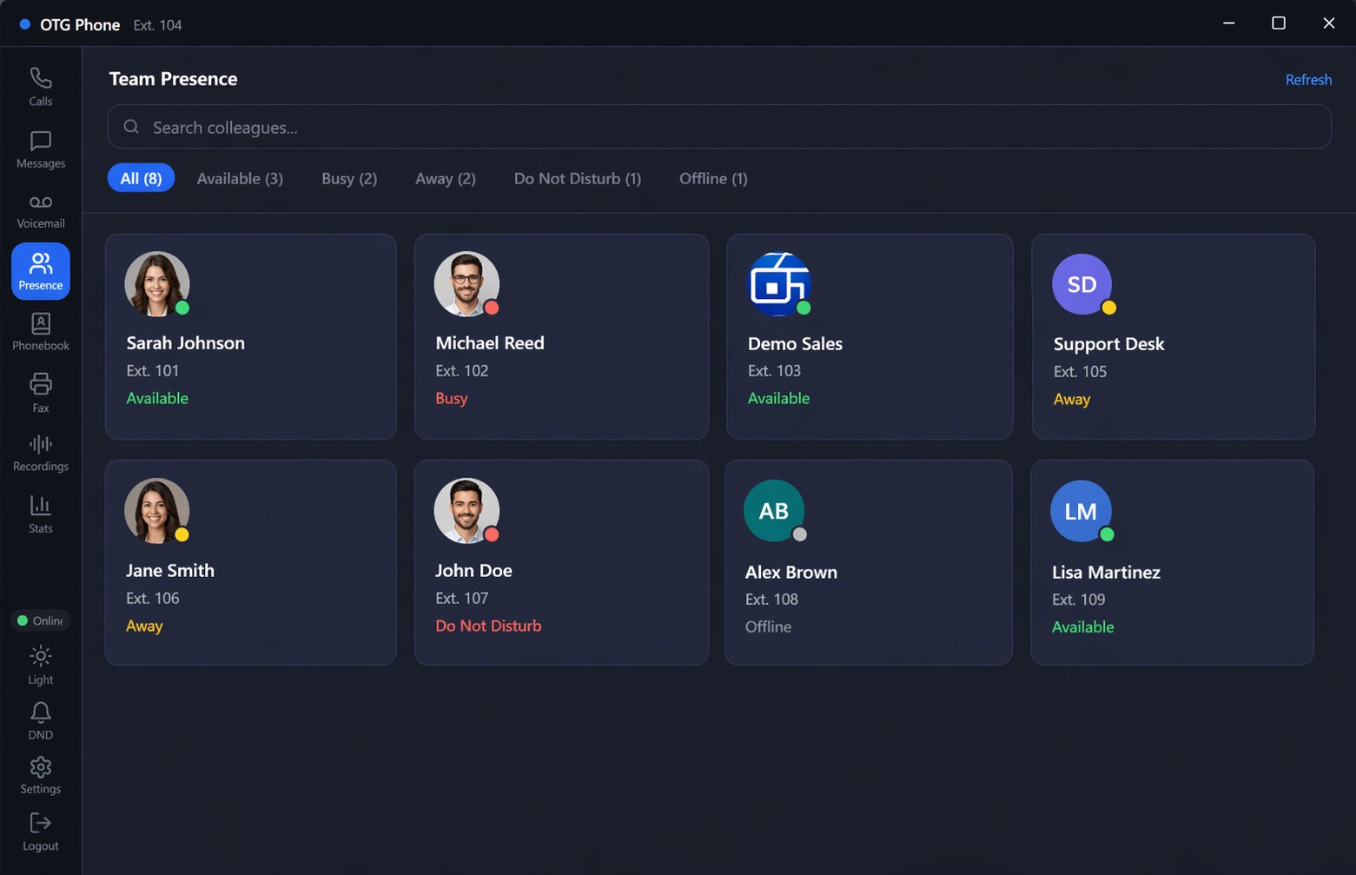This screenshot has width=1356, height=875.
Task: Open Messages from the sidebar
Action: click(x=40, y=149)
